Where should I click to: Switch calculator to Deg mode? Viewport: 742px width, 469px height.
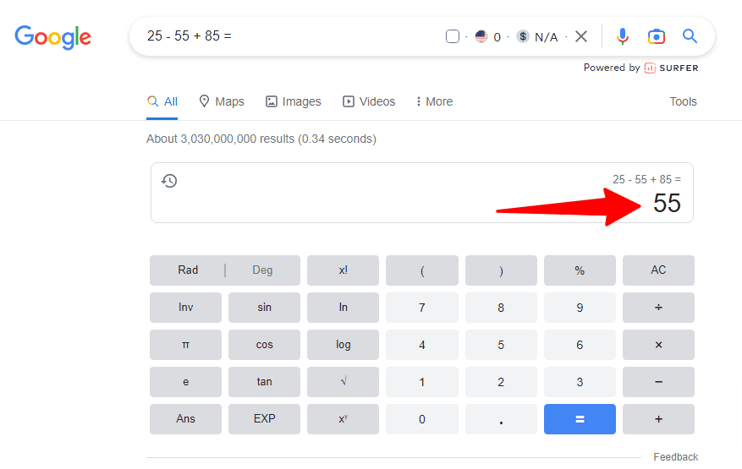(262, 270)
